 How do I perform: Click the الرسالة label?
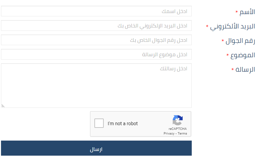[x=245, y=70]
